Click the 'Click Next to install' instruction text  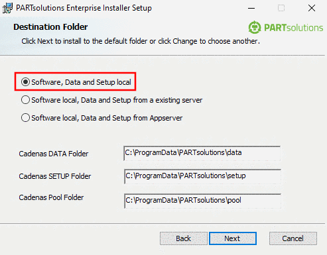141,41
